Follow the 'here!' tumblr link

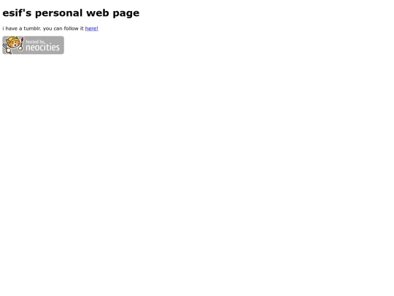coord(92,29)
